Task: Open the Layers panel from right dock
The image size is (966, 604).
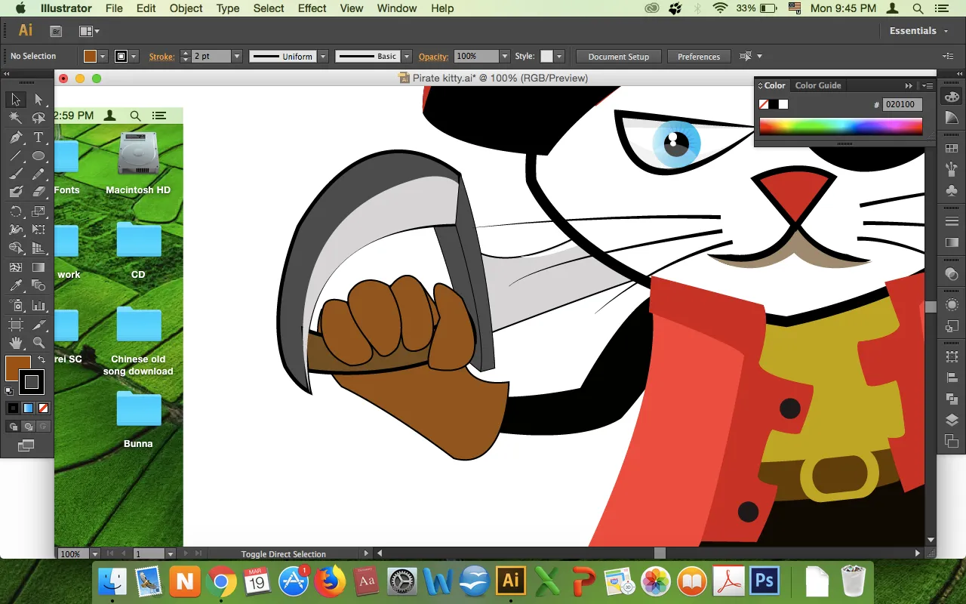Action: coord(952,420)
